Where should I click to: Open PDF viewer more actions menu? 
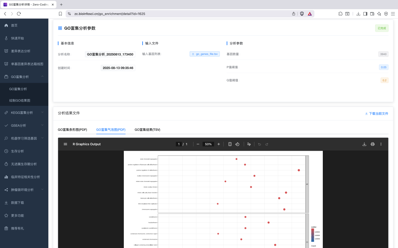381,144
